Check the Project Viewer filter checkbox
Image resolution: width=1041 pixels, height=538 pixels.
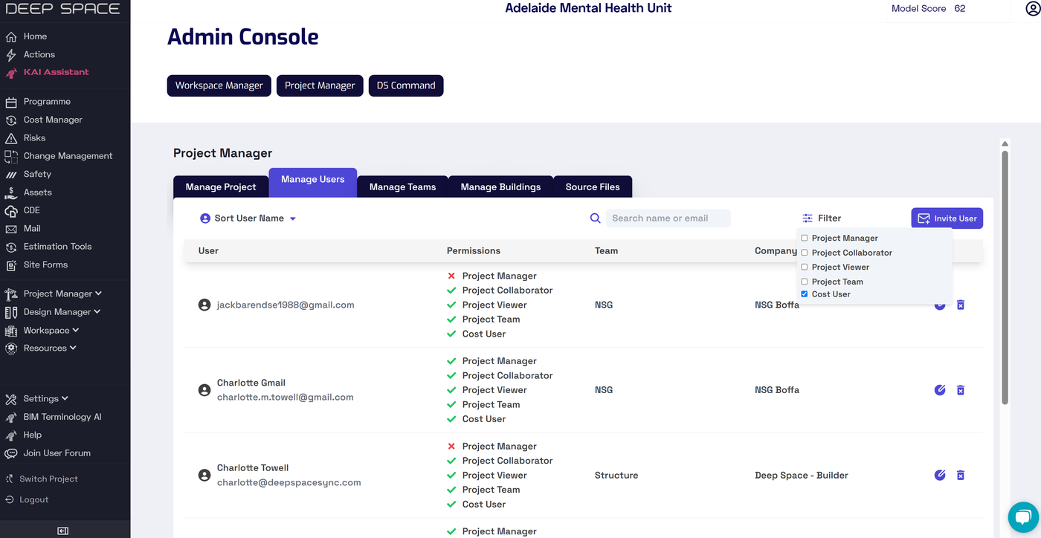tap(805, 268)
